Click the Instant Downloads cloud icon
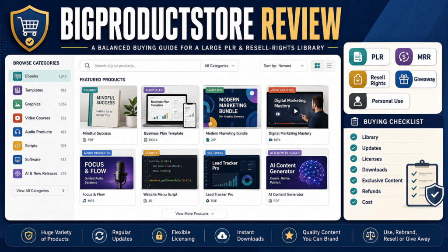This screenshot has height=252, width=448. coord(222,236)
